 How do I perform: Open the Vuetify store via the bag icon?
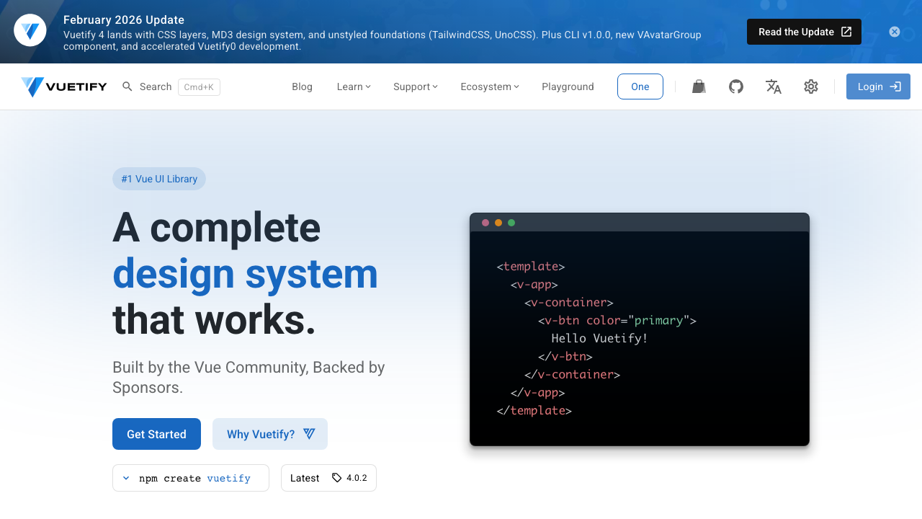(x=698, y=86)
